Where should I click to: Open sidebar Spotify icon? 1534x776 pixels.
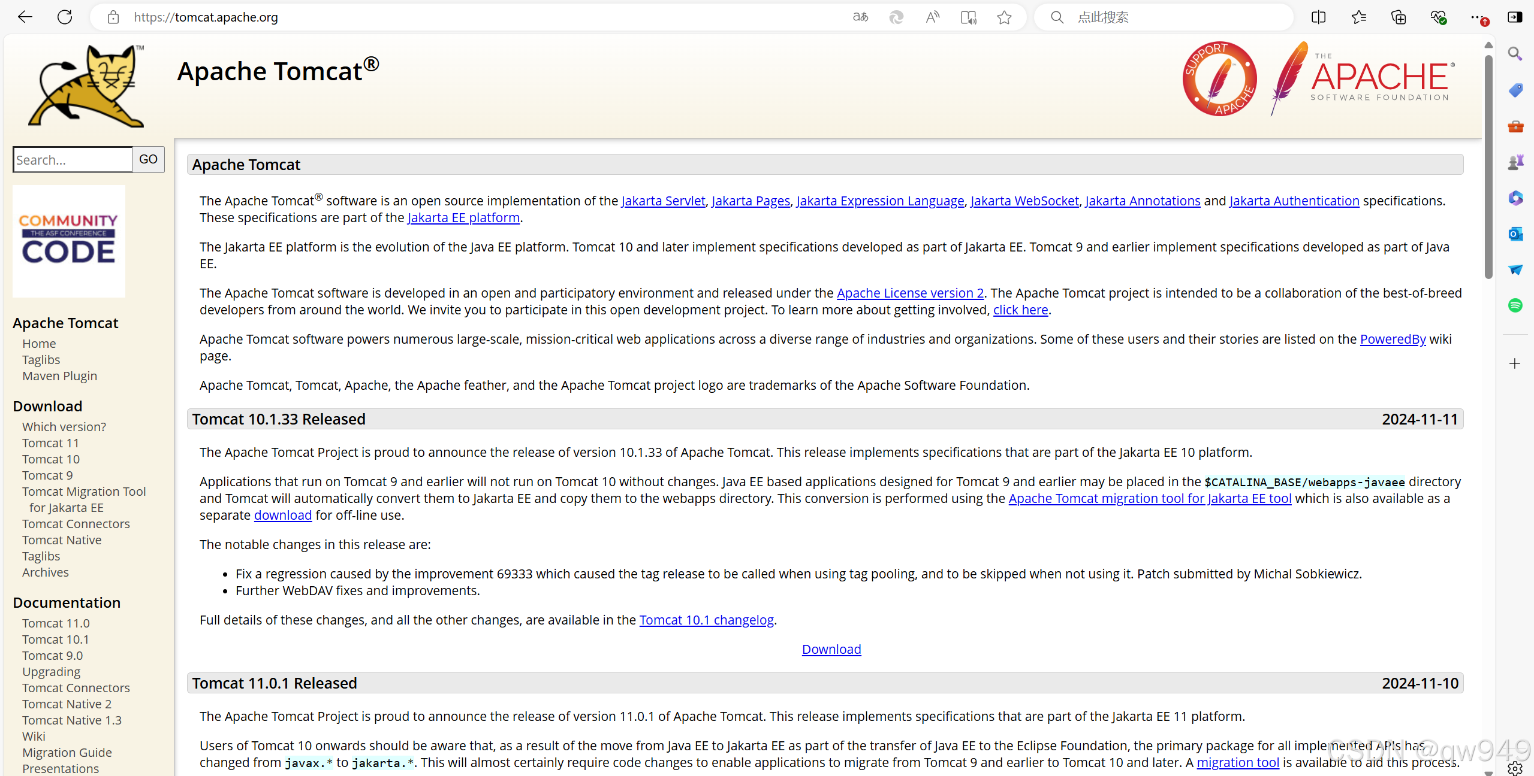point(1515,305)
